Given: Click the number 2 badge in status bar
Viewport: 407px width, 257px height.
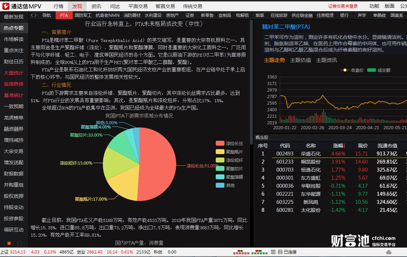Looking at the screenshot, I should tap(280, 252).
